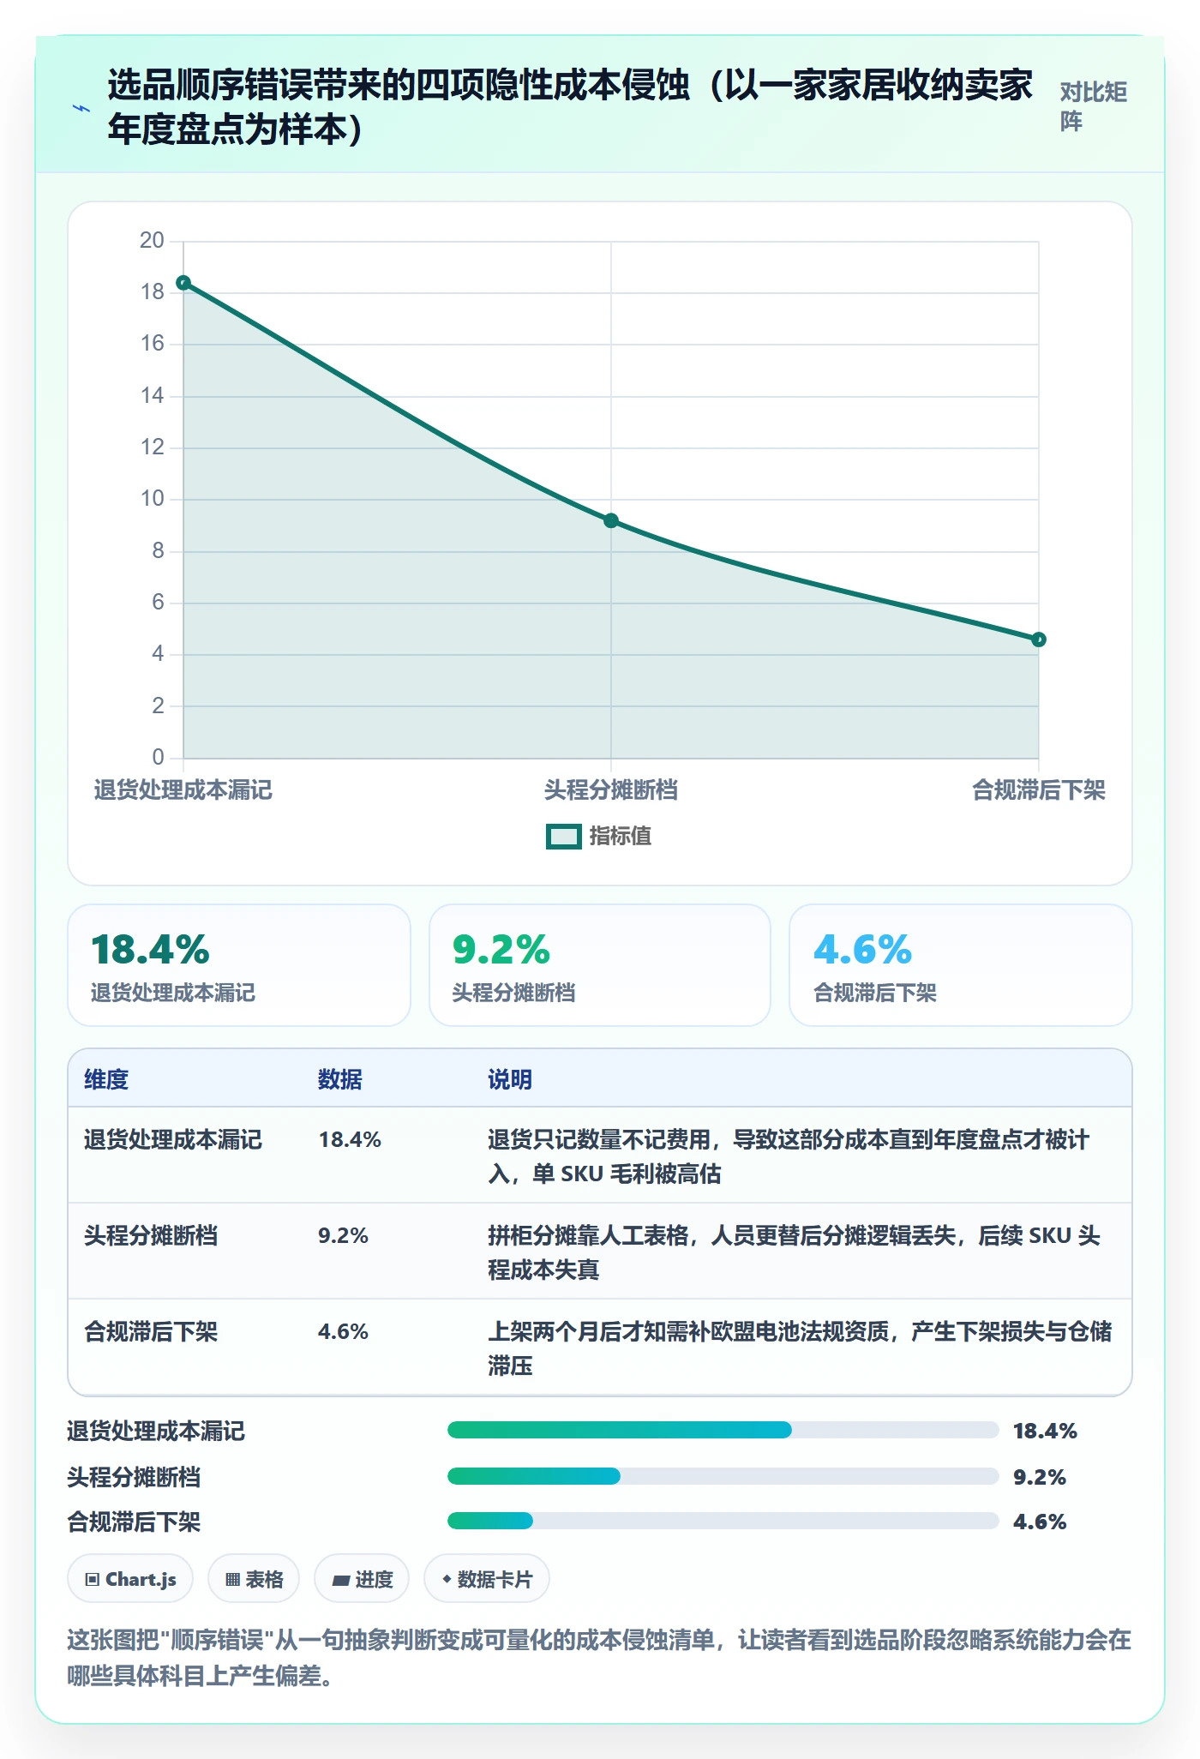Viewport: 1200px width, 1759px height.
Task: Click the footer caption starting 这张图把
Action: pyautogui.click(x=599, y=1657)
